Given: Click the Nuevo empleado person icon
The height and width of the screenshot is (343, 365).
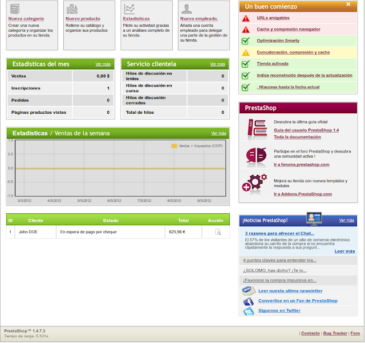Looking at the screenshot, I should tap(186, 9).
